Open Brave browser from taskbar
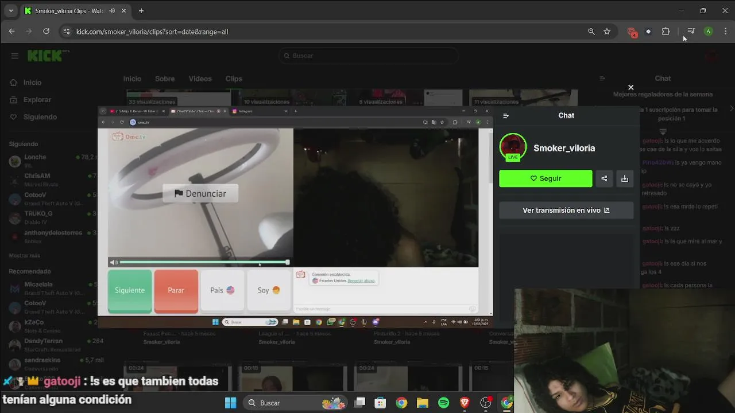 [x=465, y=403]
